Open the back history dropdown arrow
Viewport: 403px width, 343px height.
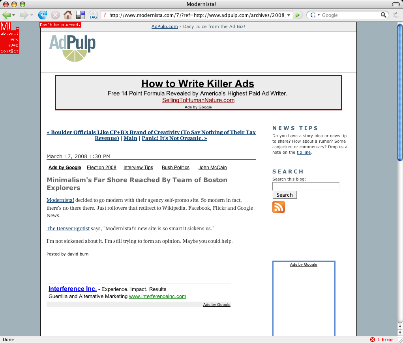point(14,15)
